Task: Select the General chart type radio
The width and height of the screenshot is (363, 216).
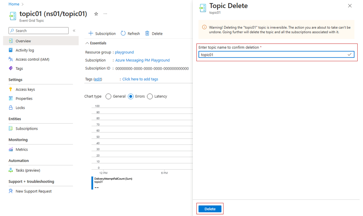Action: point(108,96)
